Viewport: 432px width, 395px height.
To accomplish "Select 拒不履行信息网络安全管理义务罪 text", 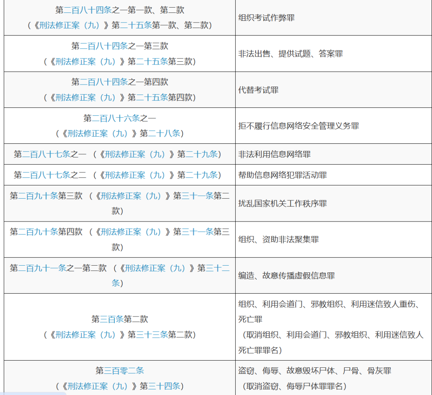I will click(299, 126).
